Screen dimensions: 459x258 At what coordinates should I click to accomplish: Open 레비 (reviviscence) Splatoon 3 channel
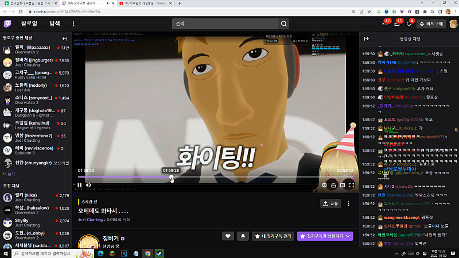coord(36,151)
